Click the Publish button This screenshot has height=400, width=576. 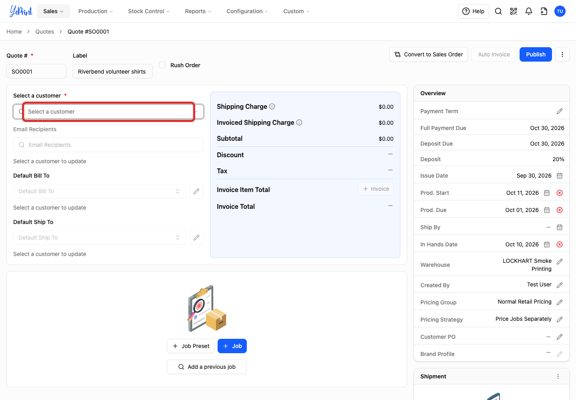click(536, 54)
